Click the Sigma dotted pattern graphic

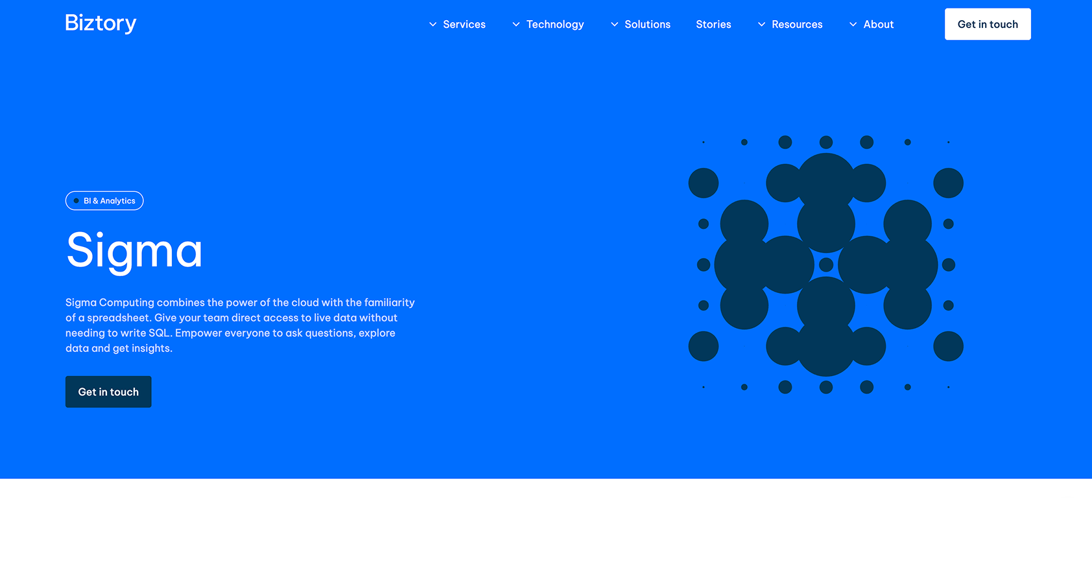click(x=825, y=264)
